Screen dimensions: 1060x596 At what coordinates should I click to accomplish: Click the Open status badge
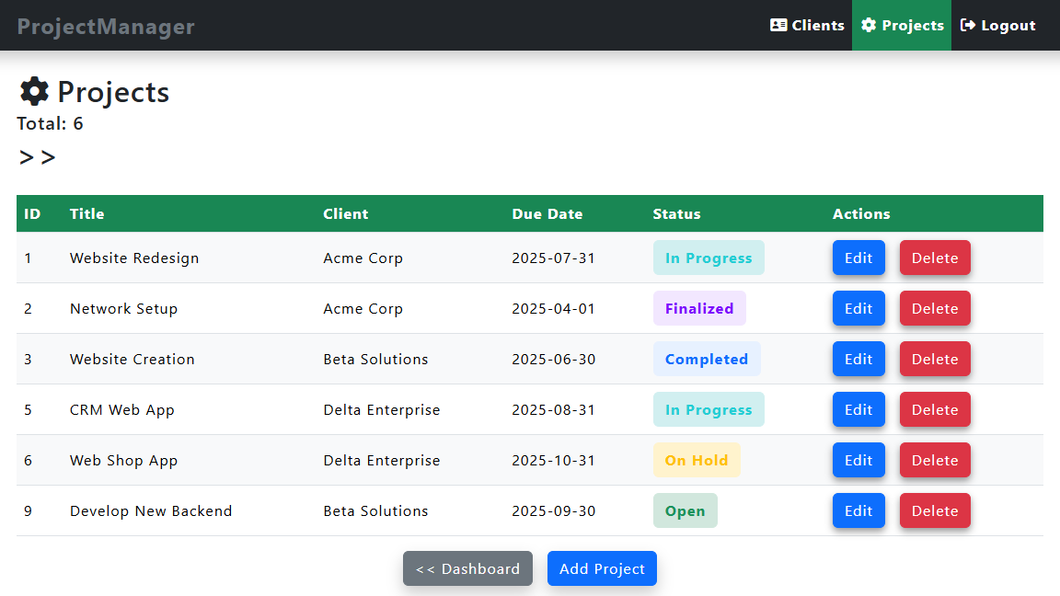click(685, 510)
